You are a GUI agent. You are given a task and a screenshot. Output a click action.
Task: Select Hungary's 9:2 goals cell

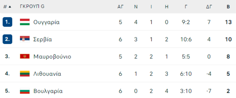coord(186,22)
